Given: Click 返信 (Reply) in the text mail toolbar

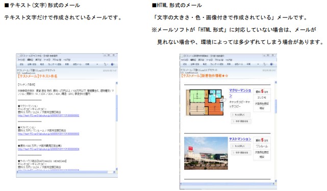Looking at the screenshot, I should pyautogui.click(x=21, y=64).
